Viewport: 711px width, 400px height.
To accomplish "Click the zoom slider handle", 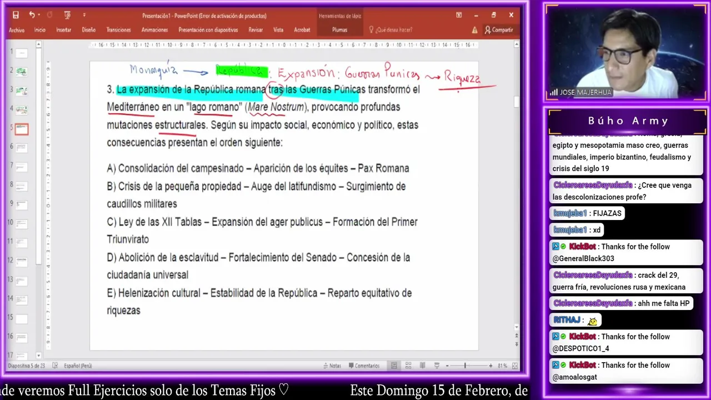I will [465, 366].
